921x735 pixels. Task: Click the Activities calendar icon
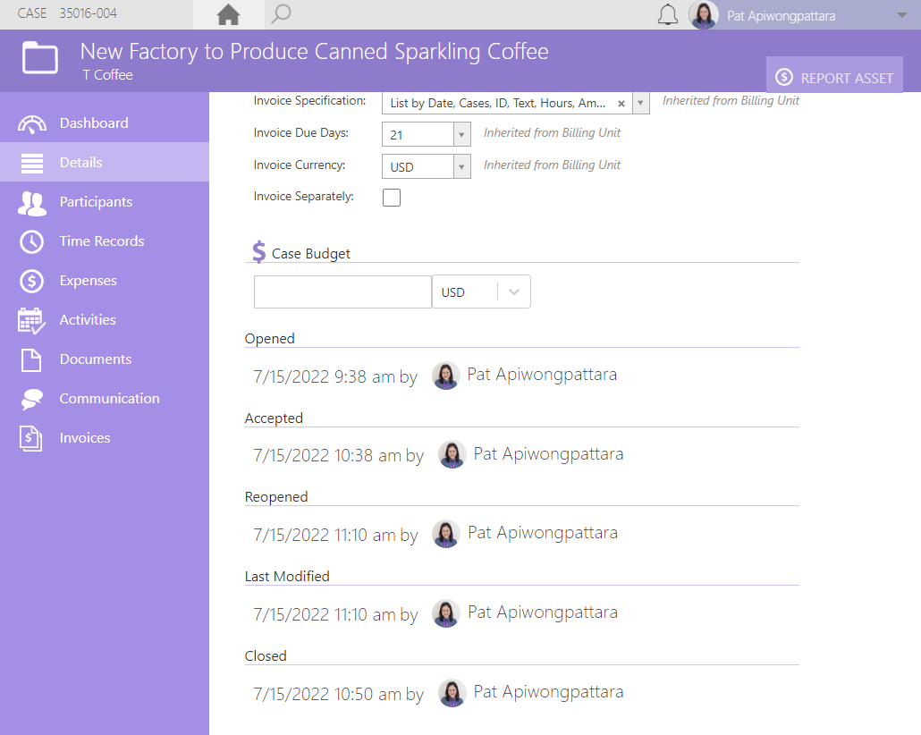point(31,321)
